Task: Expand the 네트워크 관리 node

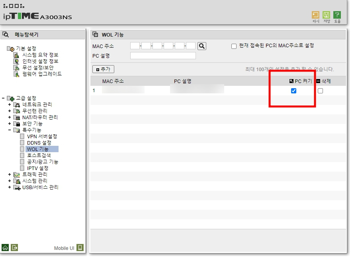Action: [x=10, y=104]
